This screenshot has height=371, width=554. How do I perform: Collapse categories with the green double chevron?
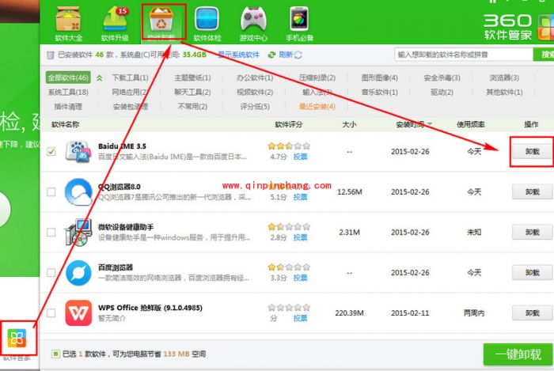[x=99, y=78]
